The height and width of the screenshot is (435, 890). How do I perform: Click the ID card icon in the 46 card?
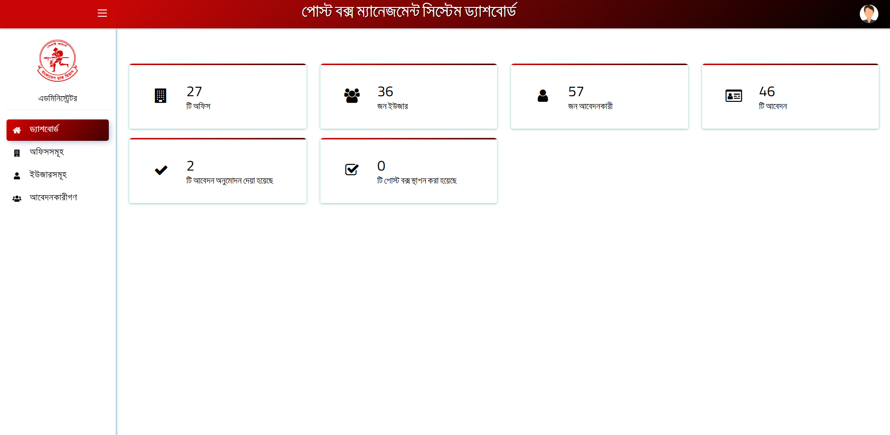[x=733, y=96]
